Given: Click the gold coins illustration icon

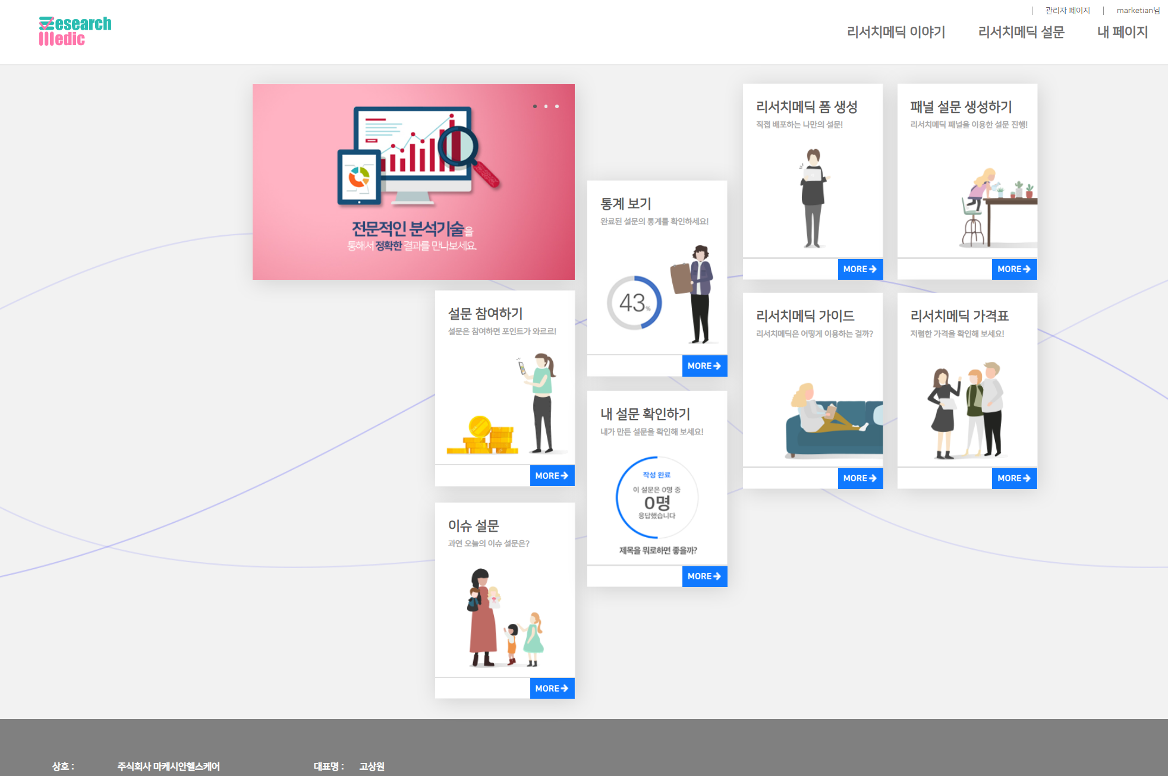Looking at the screenshot, I should (x=483, y=438).
